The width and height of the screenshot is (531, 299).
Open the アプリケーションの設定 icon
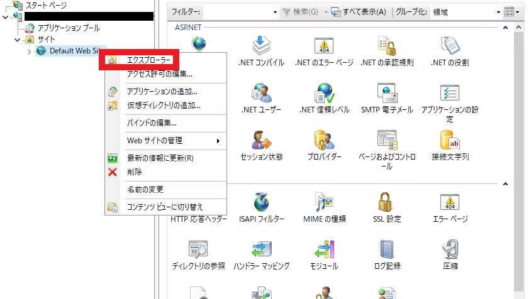coord(450,93)
